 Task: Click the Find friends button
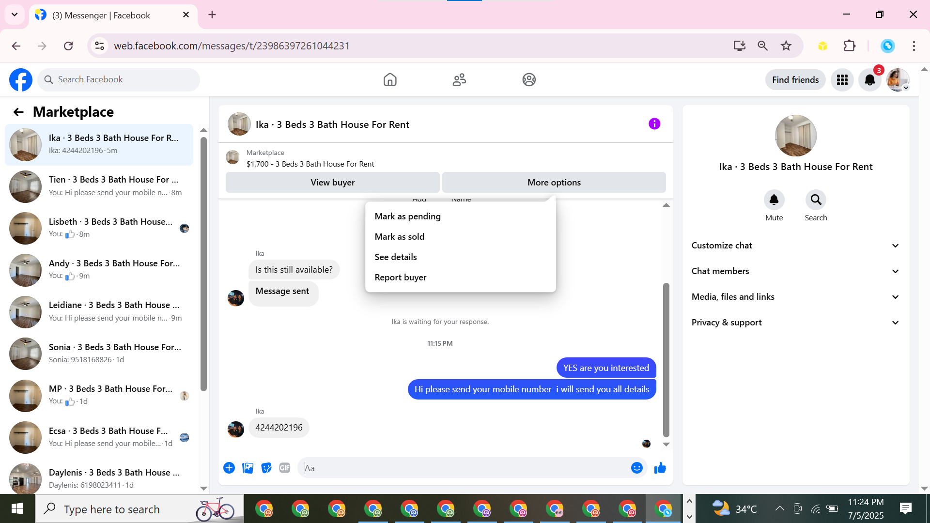[x=795, y=80]
